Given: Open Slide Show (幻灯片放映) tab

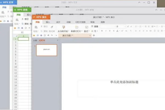Looking at the screenshot, I should (x=80, y=22).
